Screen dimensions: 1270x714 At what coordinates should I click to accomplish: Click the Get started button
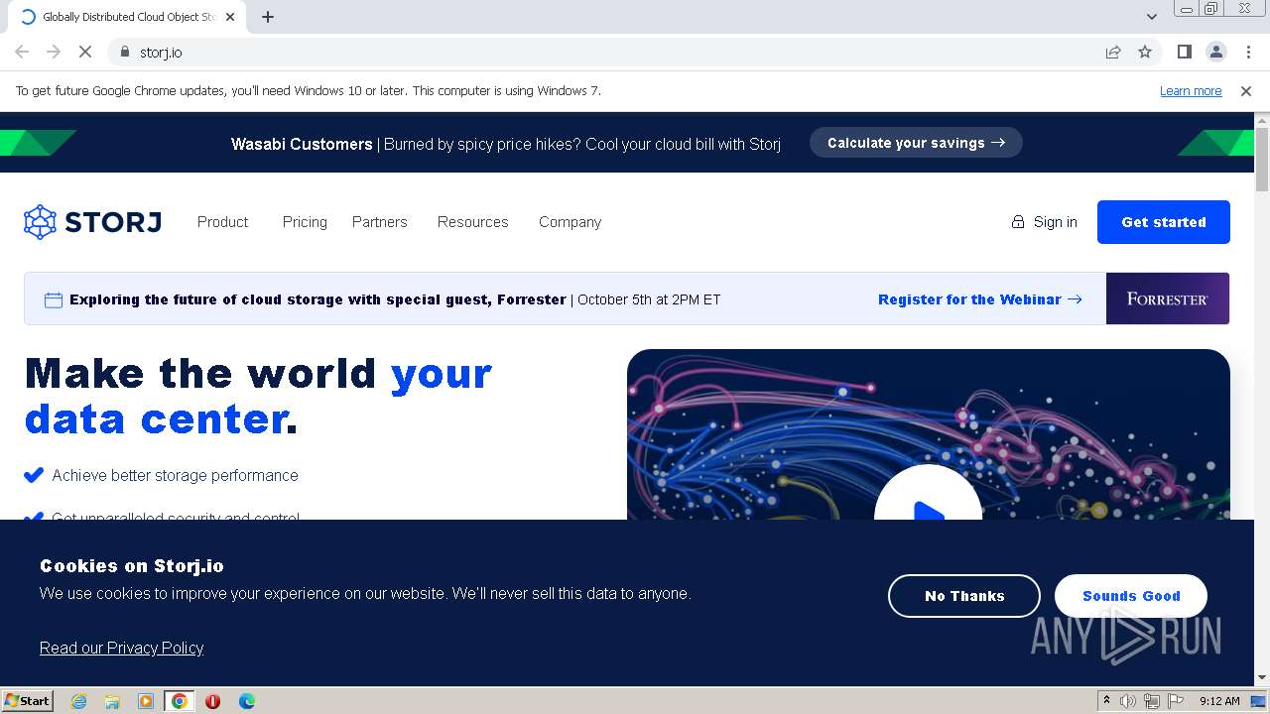pos(1164,222)
